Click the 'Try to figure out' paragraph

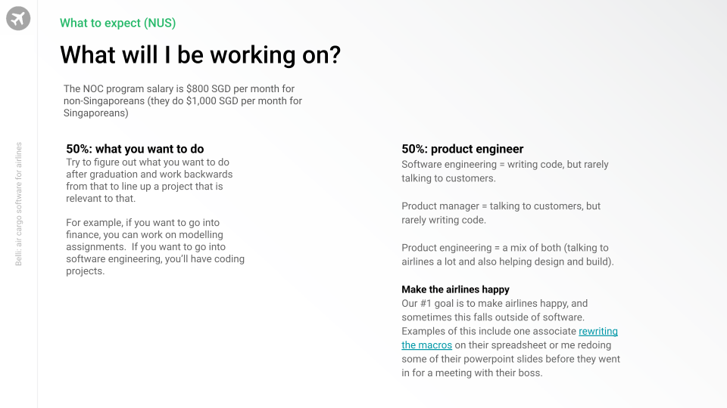[x=149, y=181]
